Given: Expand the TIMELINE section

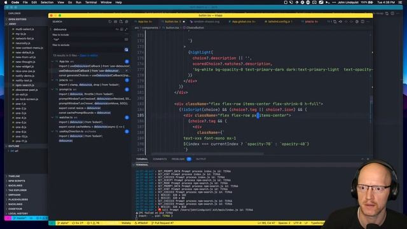Looking at the screenshot, I should [13, 176].
